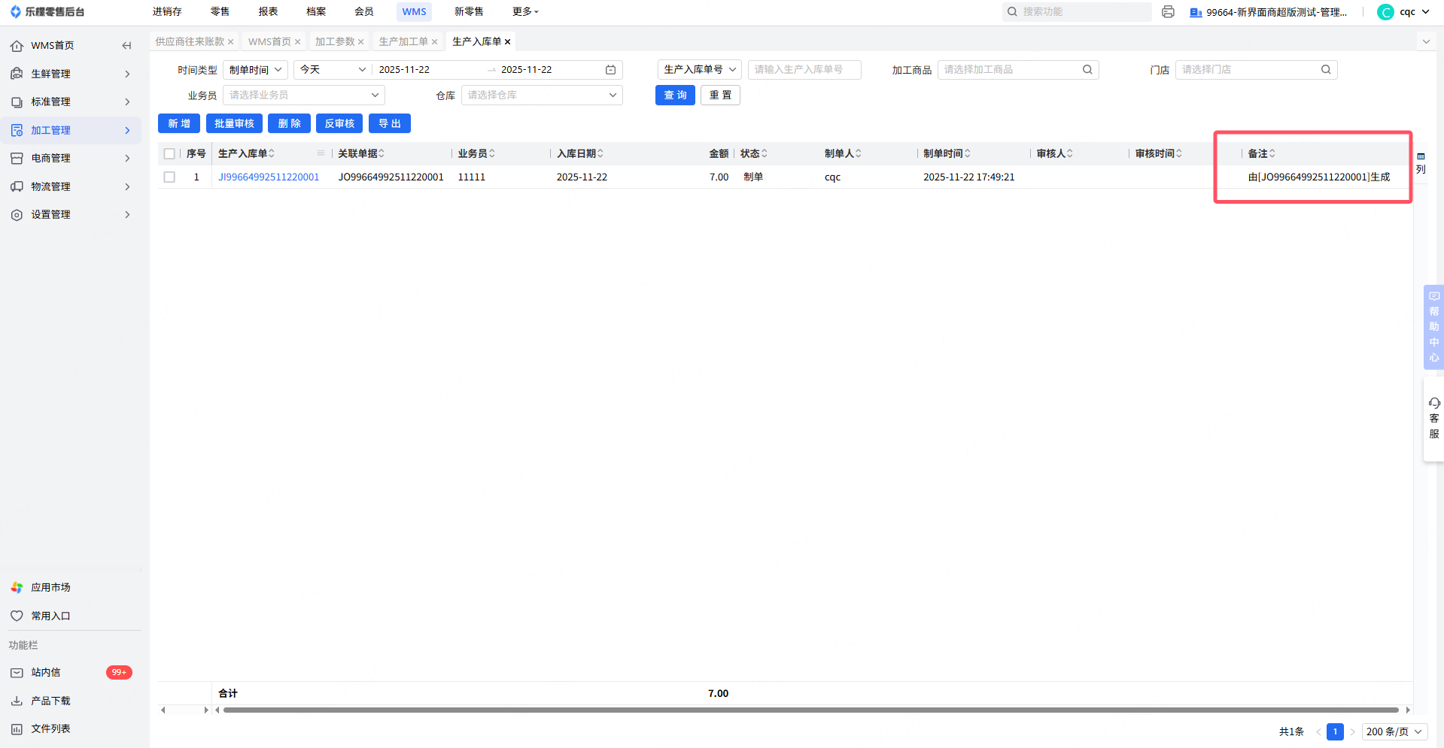1444x748 pixels.
Task: Click the 查询 search button
Action: [675, 95]
